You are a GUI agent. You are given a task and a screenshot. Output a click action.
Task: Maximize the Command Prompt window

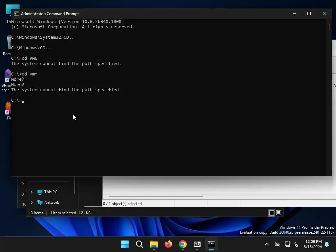[x=309, y=13]
